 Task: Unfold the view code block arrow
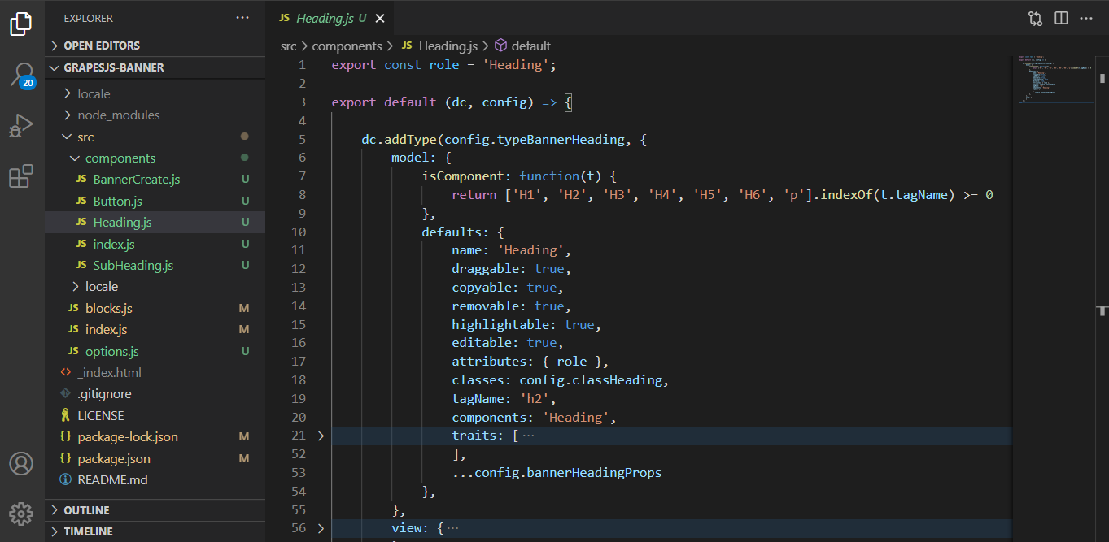(x=321, y=528)
